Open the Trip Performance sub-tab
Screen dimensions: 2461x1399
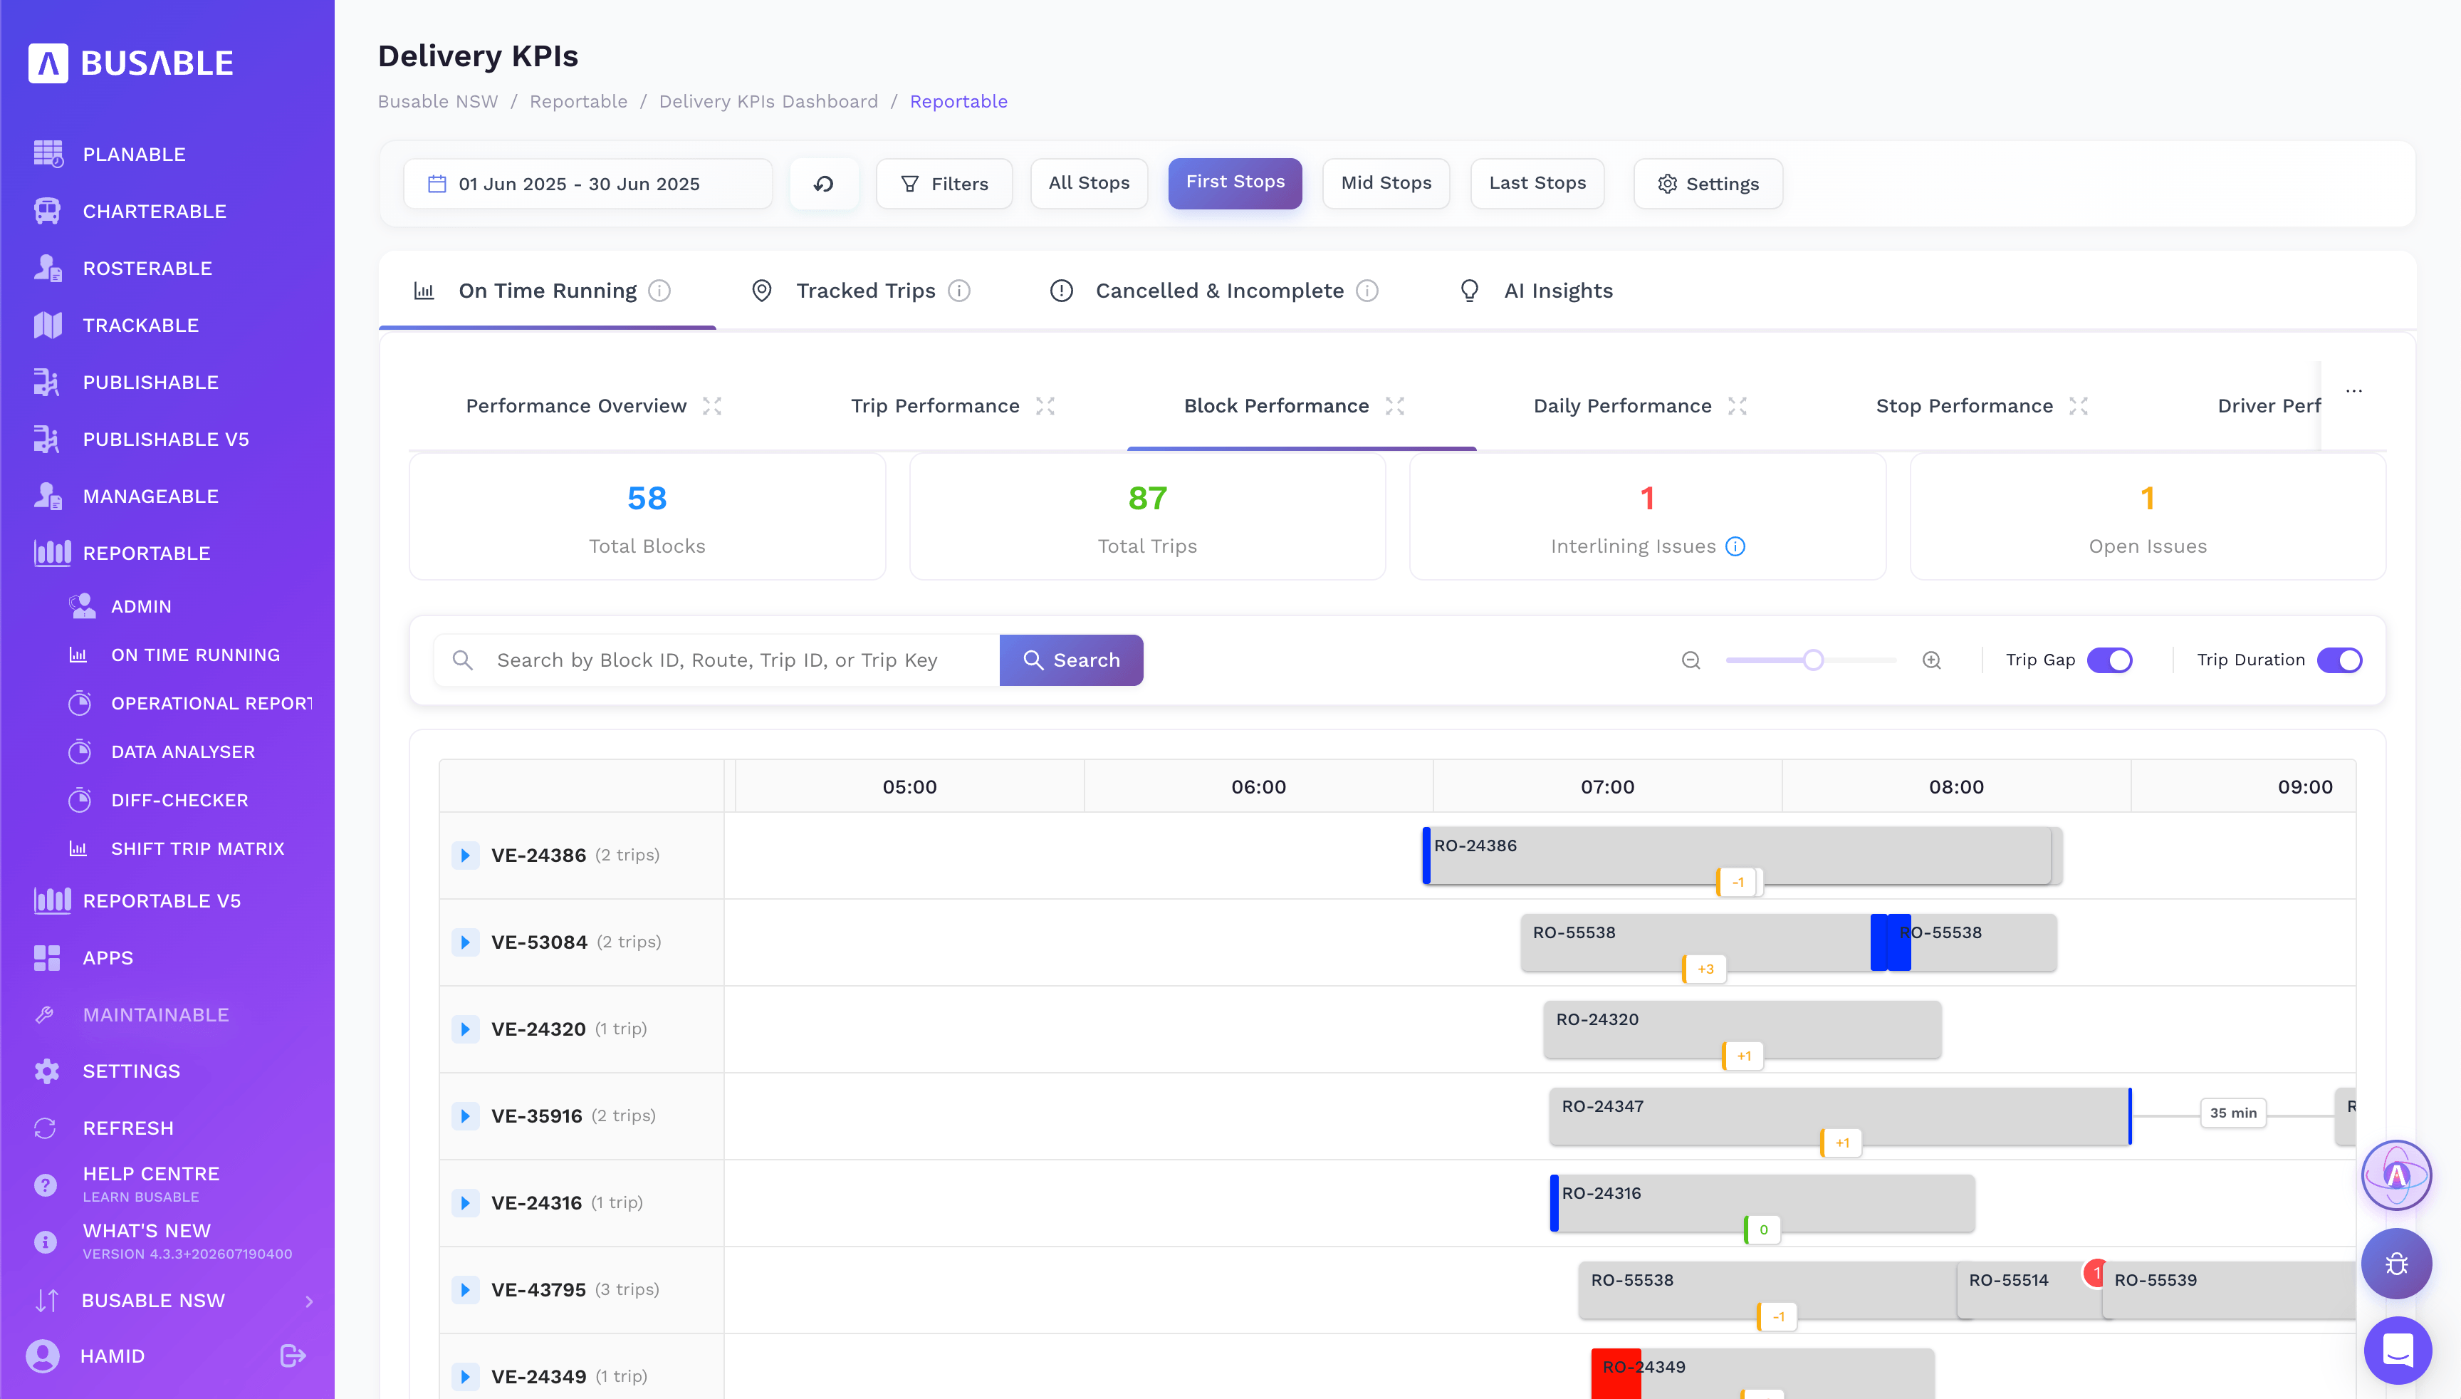coord(935,407)
